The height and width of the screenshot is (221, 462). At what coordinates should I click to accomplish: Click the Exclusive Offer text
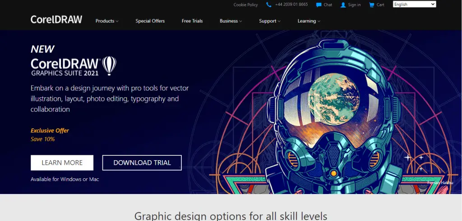coord(50,131)
